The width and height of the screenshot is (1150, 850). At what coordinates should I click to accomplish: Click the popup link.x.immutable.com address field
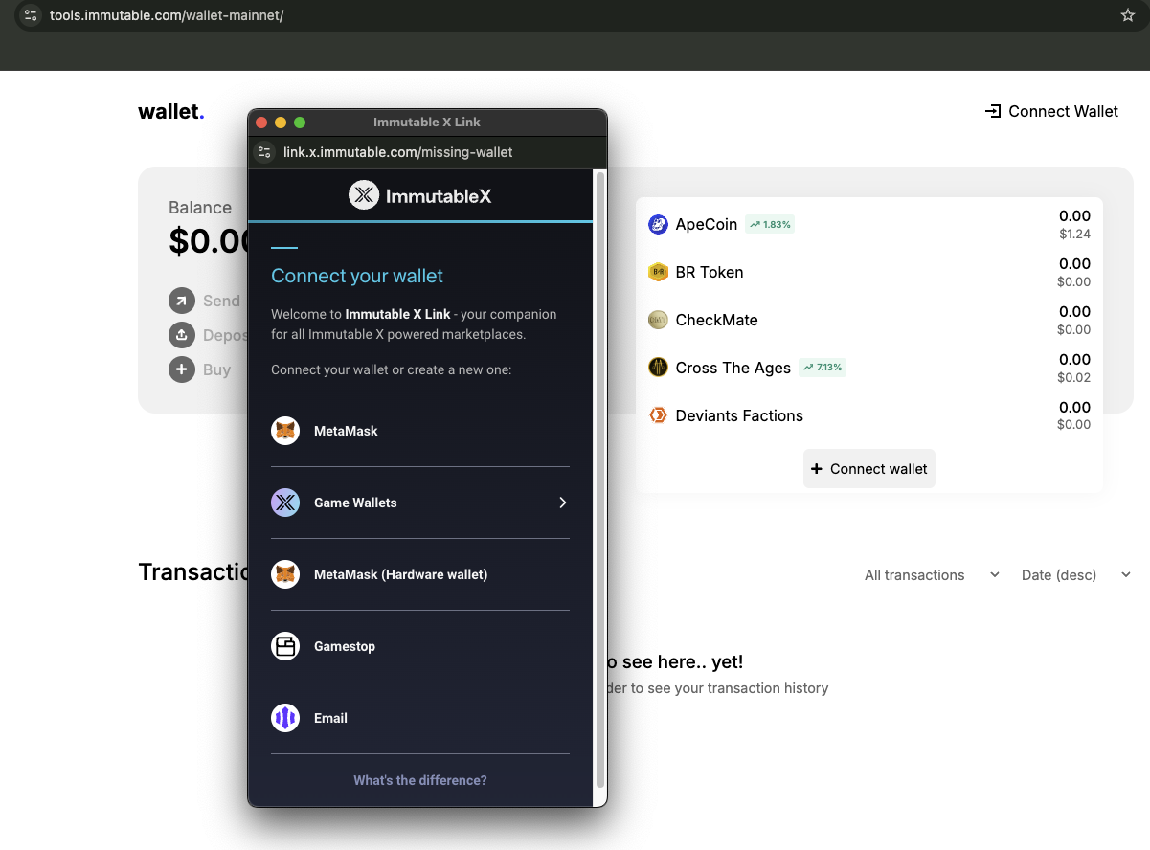click(x=398, y=152)
